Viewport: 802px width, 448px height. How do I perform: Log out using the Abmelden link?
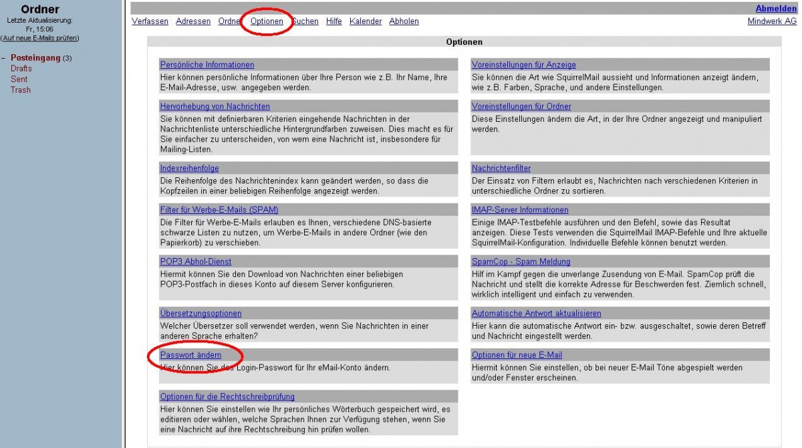click(776, 9)
